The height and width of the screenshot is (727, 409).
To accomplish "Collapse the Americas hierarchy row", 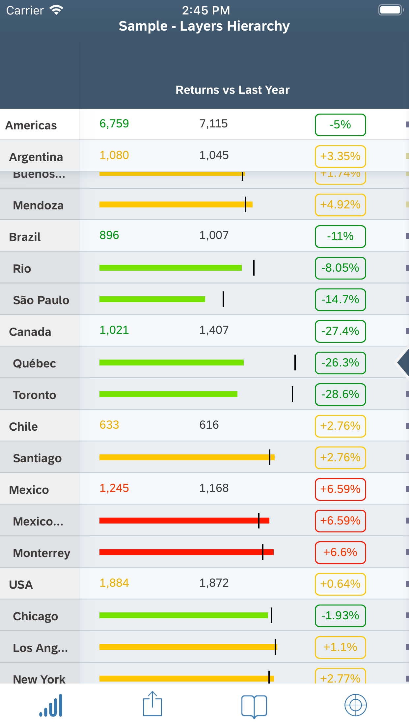I will click(31, 125).
